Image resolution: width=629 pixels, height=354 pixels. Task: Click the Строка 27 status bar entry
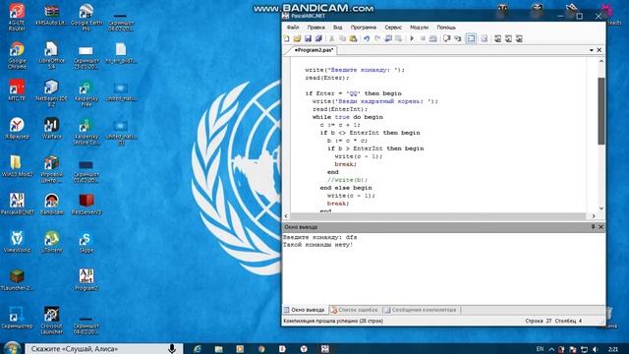[x=539, y=322]
